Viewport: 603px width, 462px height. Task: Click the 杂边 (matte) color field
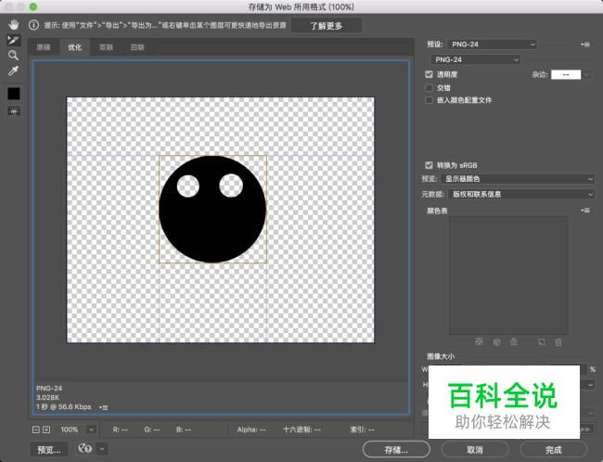(x=566, y=74)
